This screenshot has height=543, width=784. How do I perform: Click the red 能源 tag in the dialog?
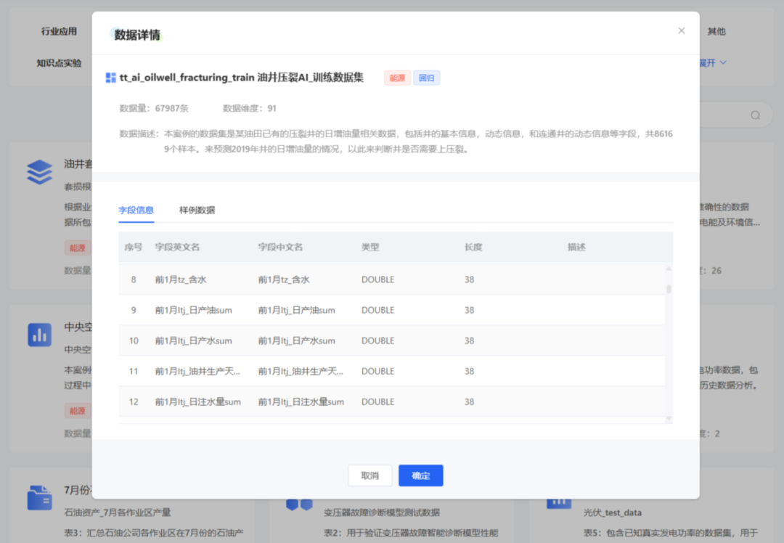[x=397, y=78]
